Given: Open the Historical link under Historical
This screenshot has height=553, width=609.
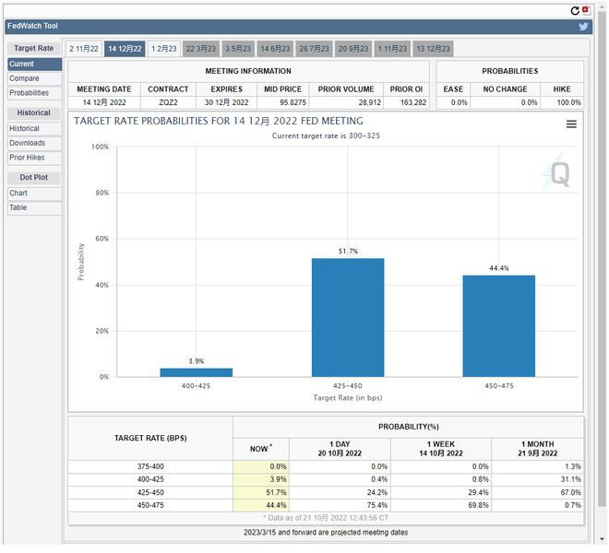Looking at the screenshot, I should (x=25, y=129).
